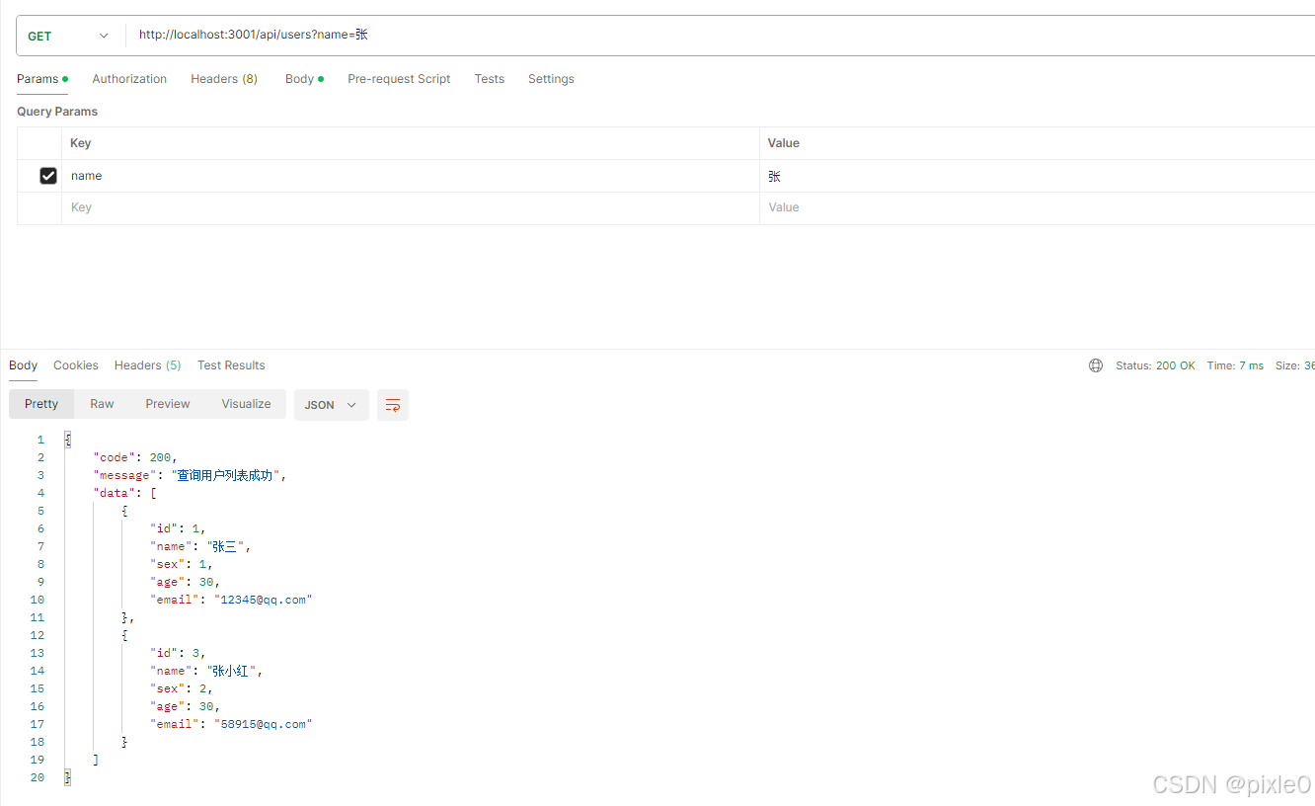Click the Status: 200 OK text
Viewport: 1315px width, 806px height.
pyautogui.click(x=1155, y=365)
